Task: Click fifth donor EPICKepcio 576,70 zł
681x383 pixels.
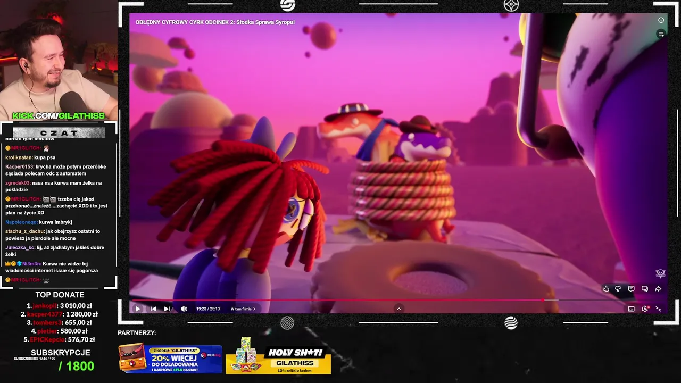Action: click(x=60, y=339)
